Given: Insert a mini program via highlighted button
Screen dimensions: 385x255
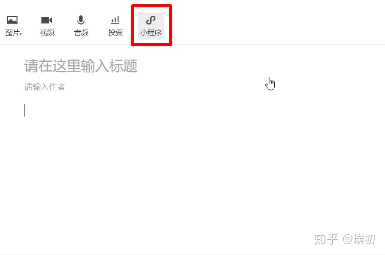Looking at the screenshot, I should (x=151, y=26).
